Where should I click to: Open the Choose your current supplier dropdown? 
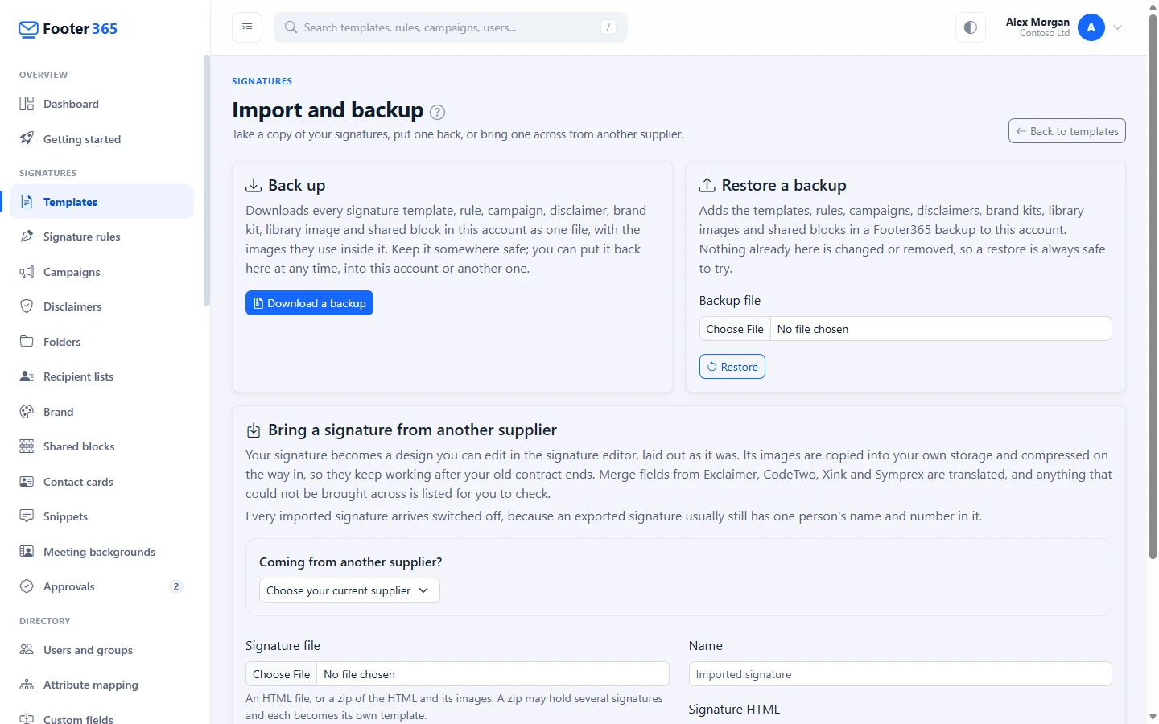349,590
